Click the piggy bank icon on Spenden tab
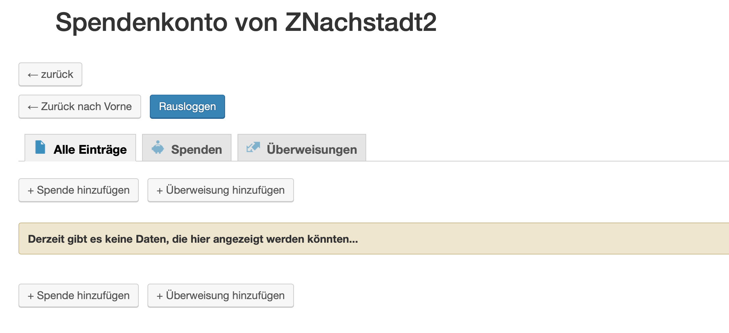 (x=158, y=147)
